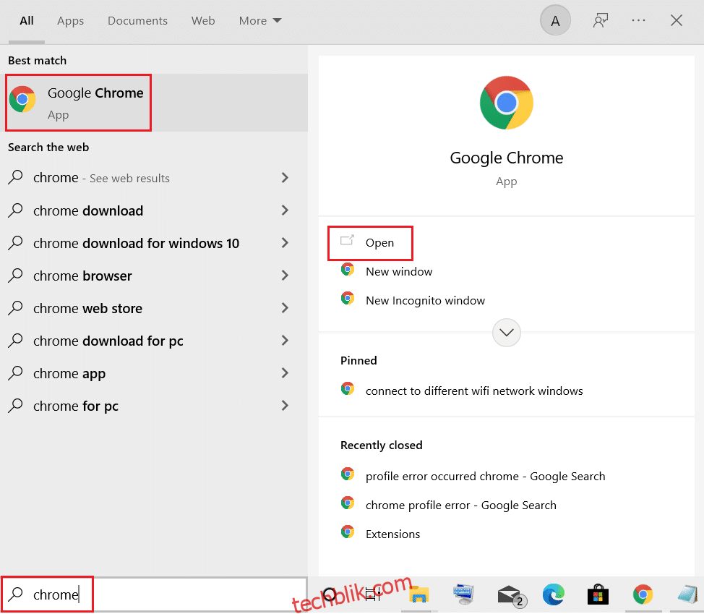Screen dimensions: 704x614
Task: Reopen recently closed Extensions page
Action: coord(393,534)
